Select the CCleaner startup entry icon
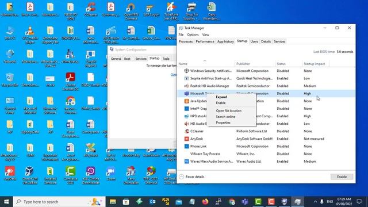 (186, 131)
